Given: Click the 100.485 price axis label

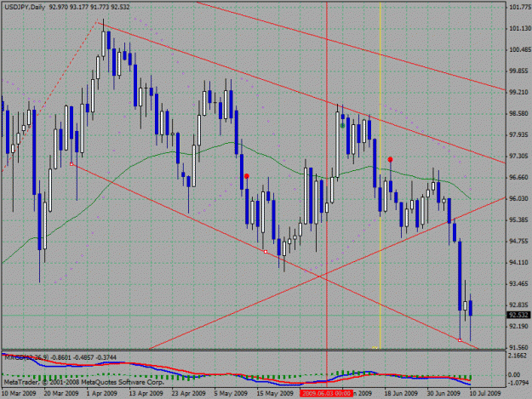Looking at the screenshot, I should click(520, 50).
